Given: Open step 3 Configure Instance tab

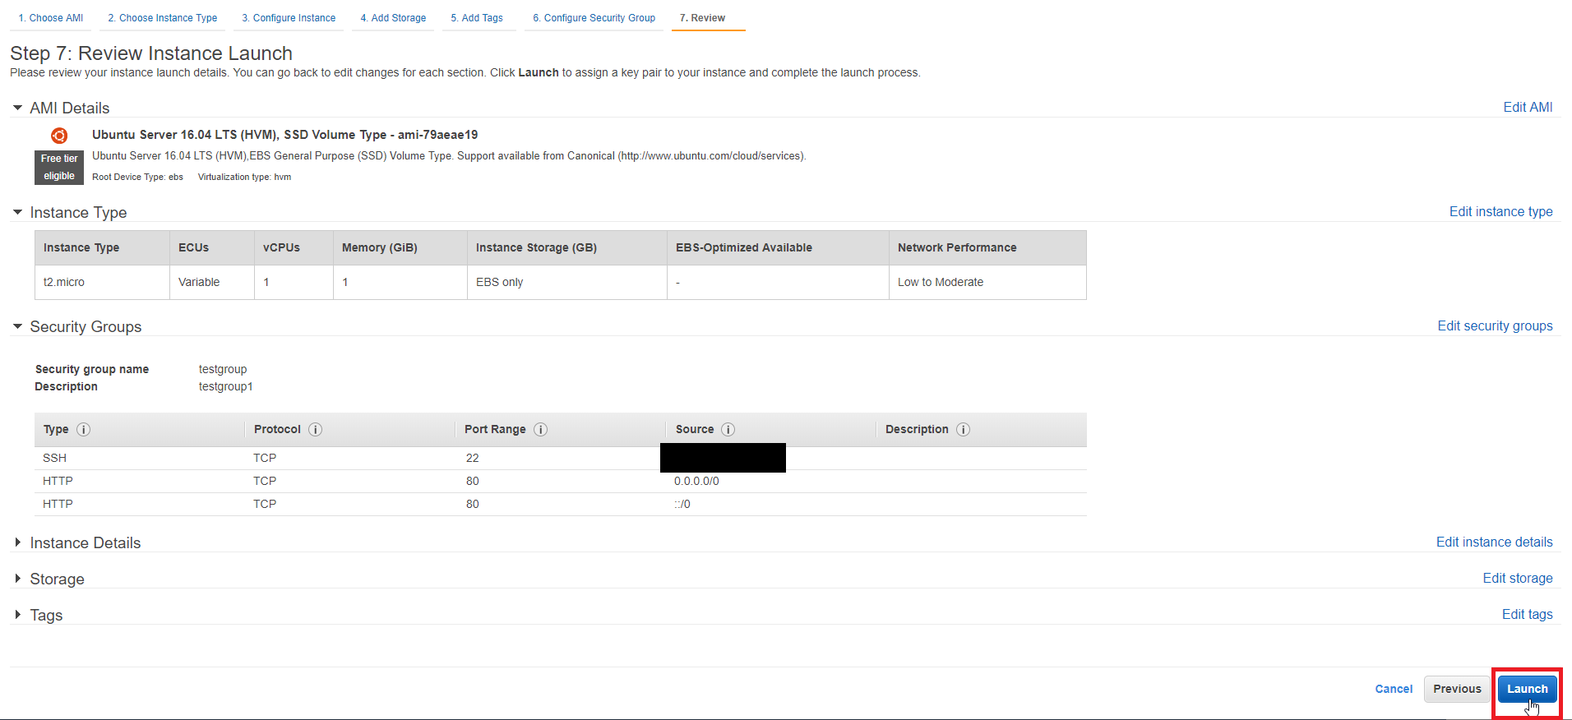Looking at the screenshot, I should 289,18.
